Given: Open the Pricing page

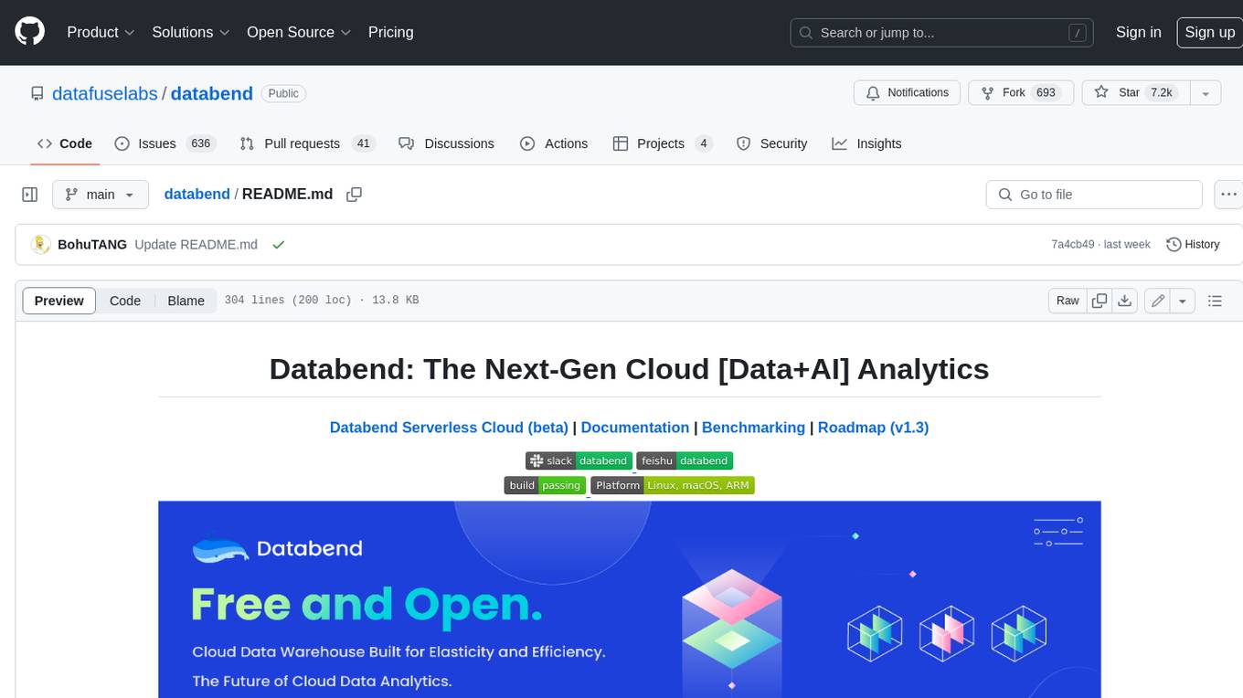Looking at the screenshot, I should [390, 32].
